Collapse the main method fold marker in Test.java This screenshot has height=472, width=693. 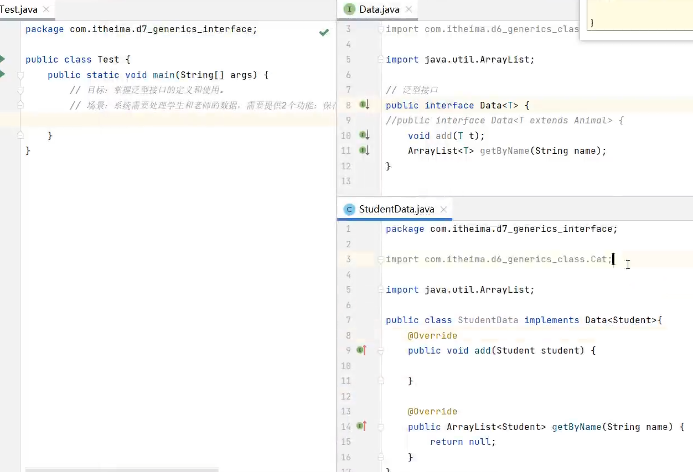click(20, 75)
